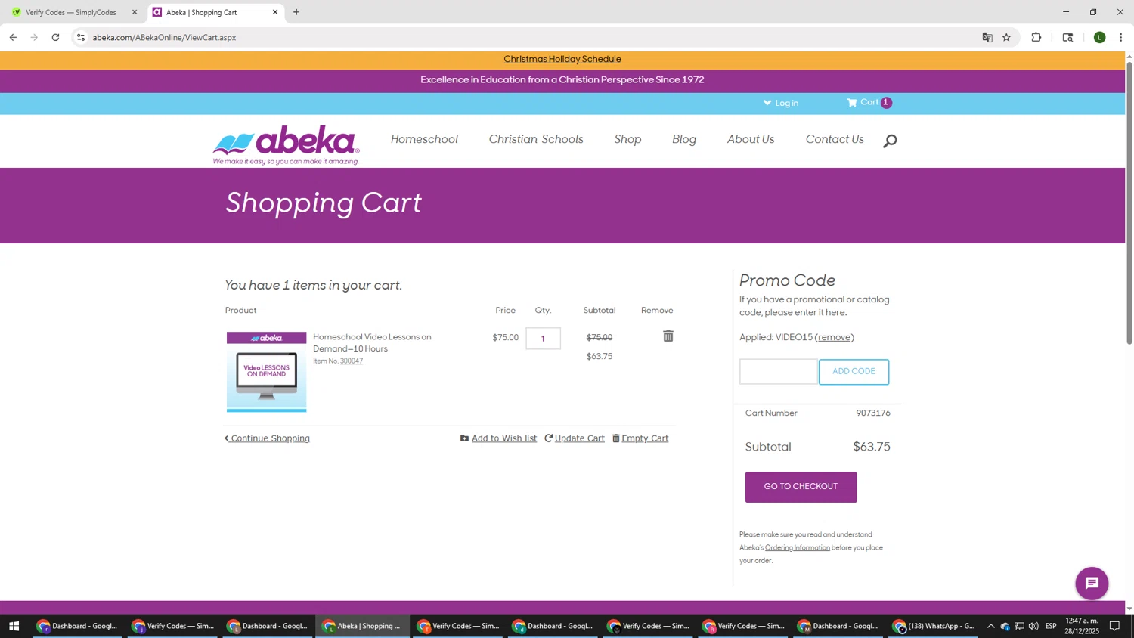
Task: Open the About Us menu
Action: (751, 140)
